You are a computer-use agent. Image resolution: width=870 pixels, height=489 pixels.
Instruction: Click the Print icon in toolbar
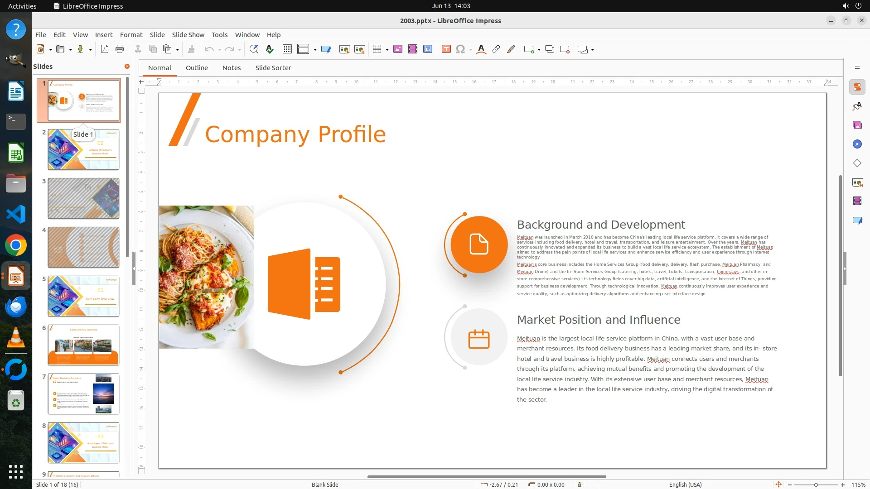(120, 49)
